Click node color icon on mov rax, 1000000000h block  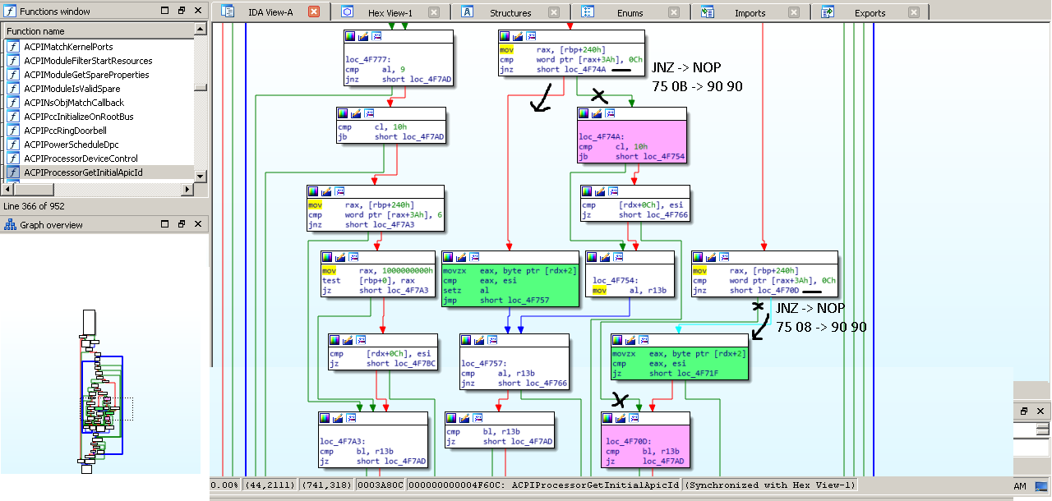[x=327, y=257]
